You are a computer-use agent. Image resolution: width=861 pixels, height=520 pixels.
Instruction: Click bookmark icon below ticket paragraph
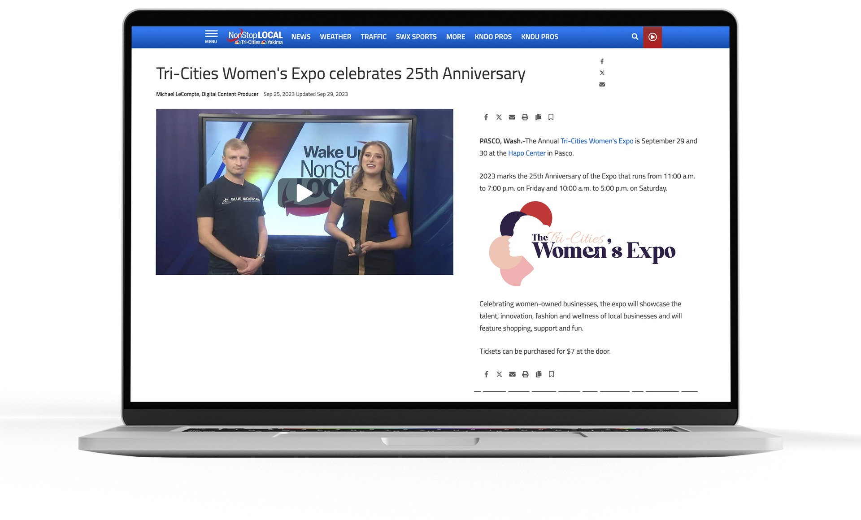[x=552, y=374]
